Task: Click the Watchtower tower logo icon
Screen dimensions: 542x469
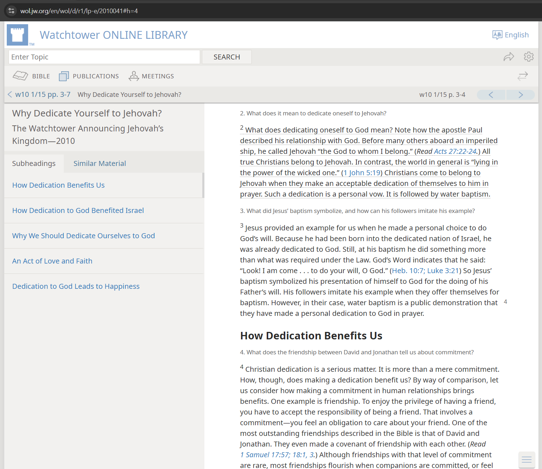Action: click(17, 35)
